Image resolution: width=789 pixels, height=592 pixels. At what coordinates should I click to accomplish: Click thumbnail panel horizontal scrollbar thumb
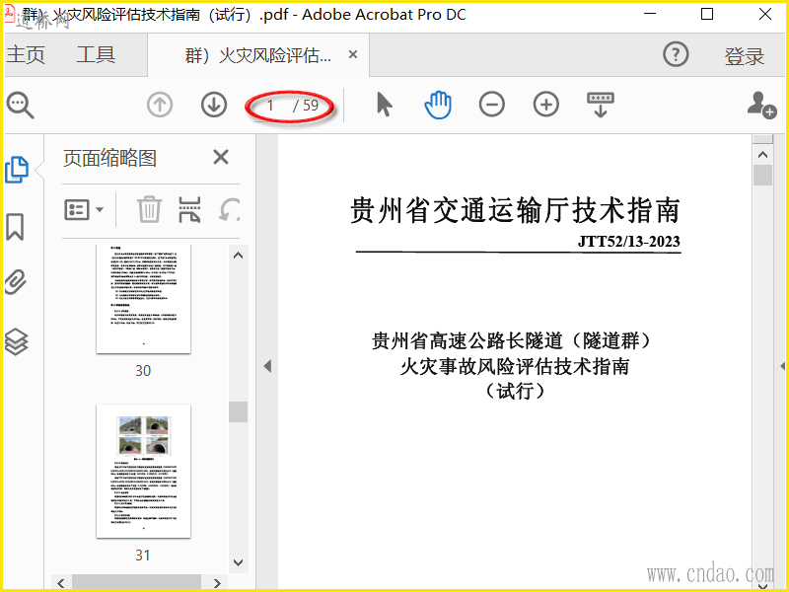click(136, 583)
